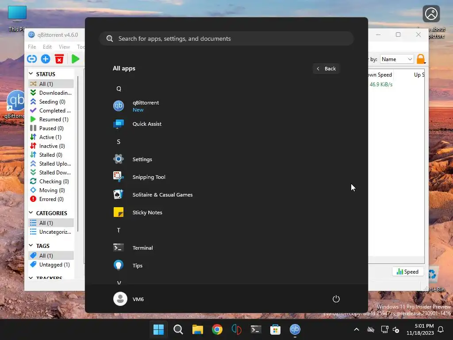Select Moving (0) status filter

click(x=51, y=190)
